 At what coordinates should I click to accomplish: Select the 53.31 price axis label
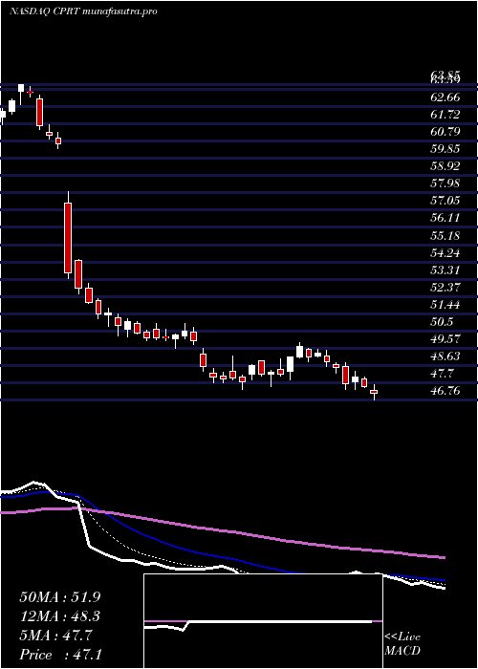tap(445, 270)
